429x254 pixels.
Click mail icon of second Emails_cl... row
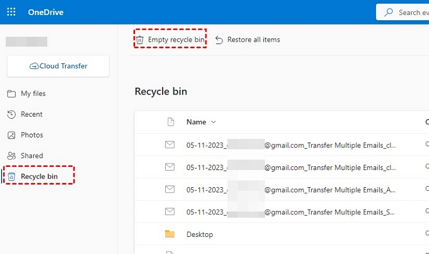pos(170,167)
